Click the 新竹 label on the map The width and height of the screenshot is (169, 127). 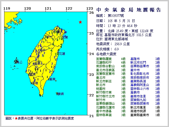coord(49,37)
